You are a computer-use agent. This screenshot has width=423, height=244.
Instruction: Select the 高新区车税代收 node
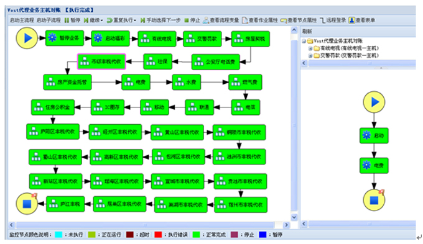(x=116, y=156)
